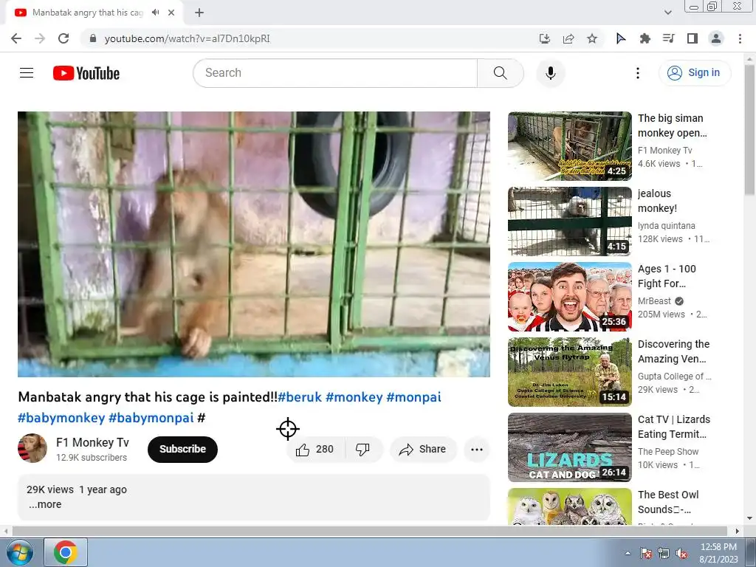Open the F1 Monkey Tv channel name
Screen dimensions: 756x567
pos(92,442)
